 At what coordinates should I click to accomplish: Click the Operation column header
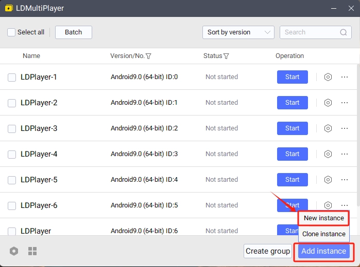tap(289, 56)
